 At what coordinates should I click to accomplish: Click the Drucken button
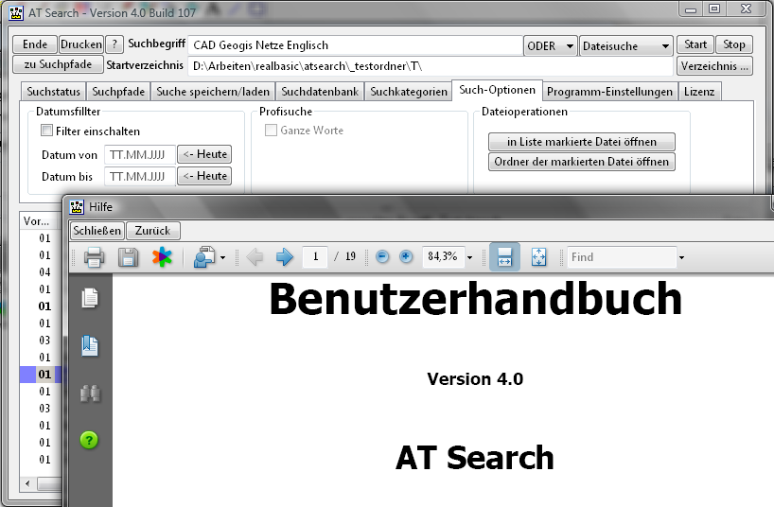(81, 44)
